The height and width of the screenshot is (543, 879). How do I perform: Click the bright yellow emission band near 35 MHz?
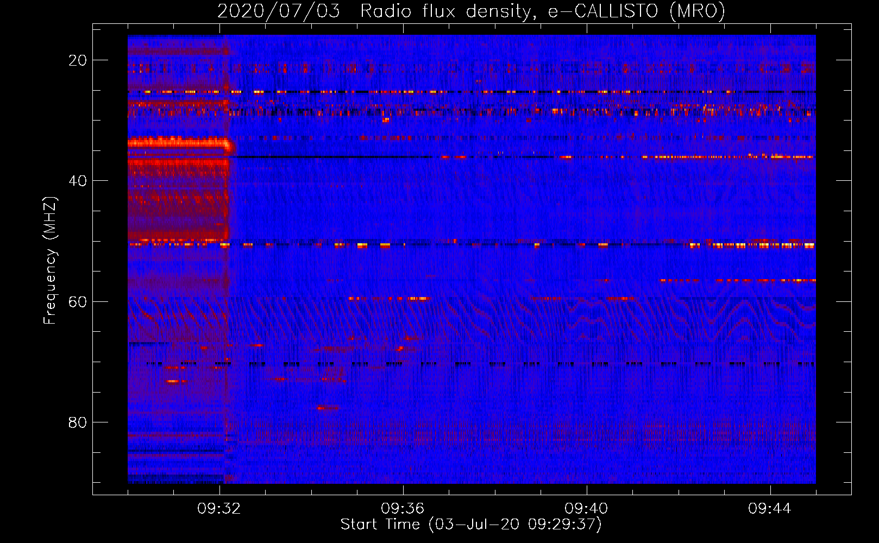pyautogui.click(x=180, y=144)
